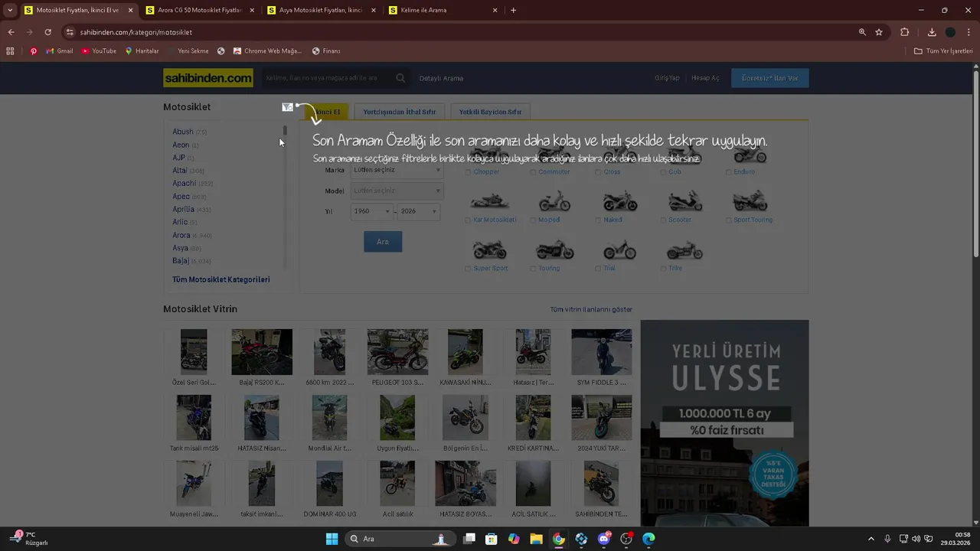Select the Trial motorcycle type image
Image resolution: width=980 pixels, height=551 pixels.
pos(620,249)
